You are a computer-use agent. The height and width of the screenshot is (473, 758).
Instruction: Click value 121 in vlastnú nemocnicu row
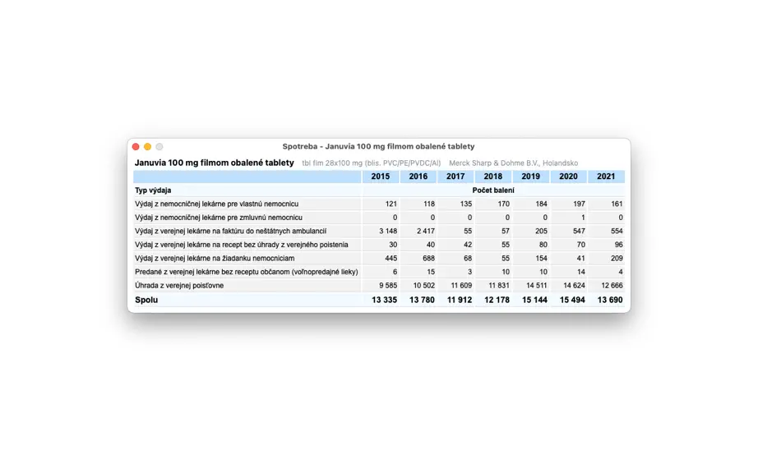391,204
